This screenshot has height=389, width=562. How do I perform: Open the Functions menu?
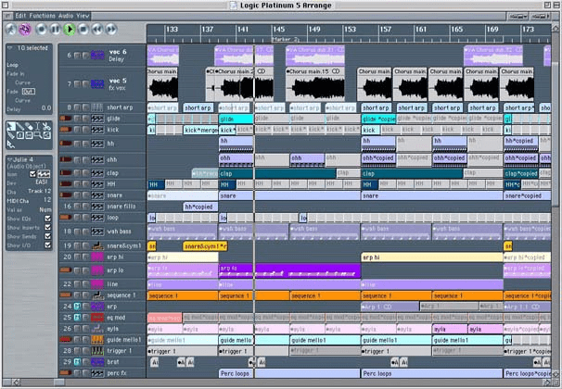43,16
